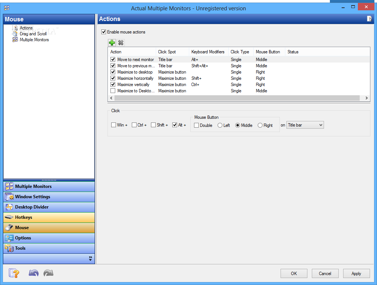
Task: Open the help icon at bottom left
Action: click(x=14, y=273)
